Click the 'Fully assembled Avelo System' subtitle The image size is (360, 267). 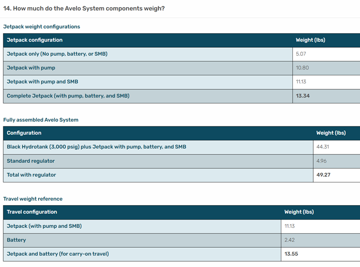point(41,120)
